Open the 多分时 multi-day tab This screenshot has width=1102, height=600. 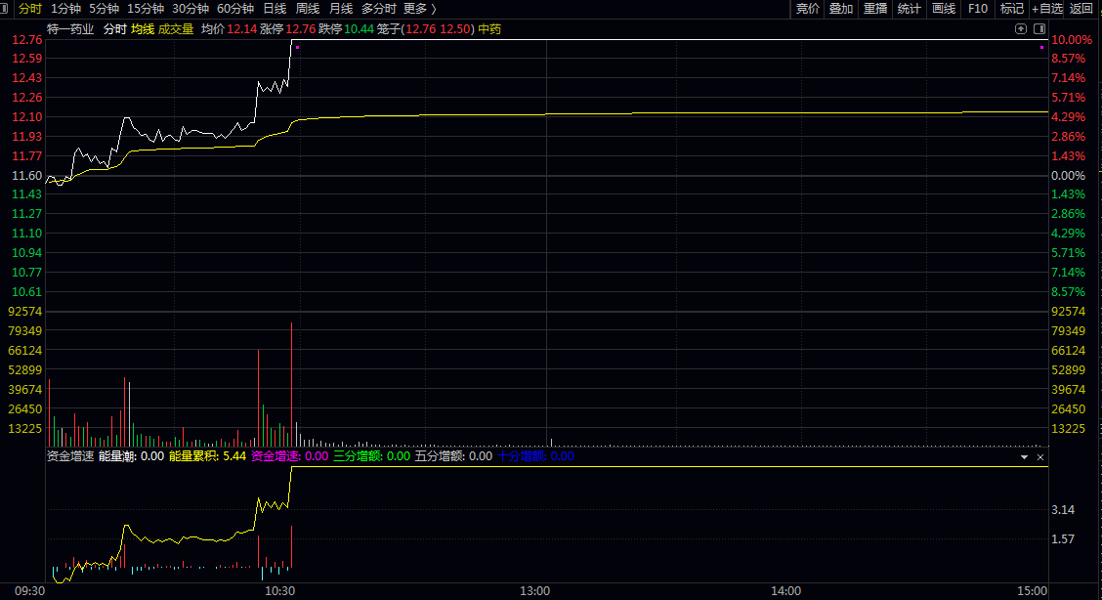(x=379, y=9)
